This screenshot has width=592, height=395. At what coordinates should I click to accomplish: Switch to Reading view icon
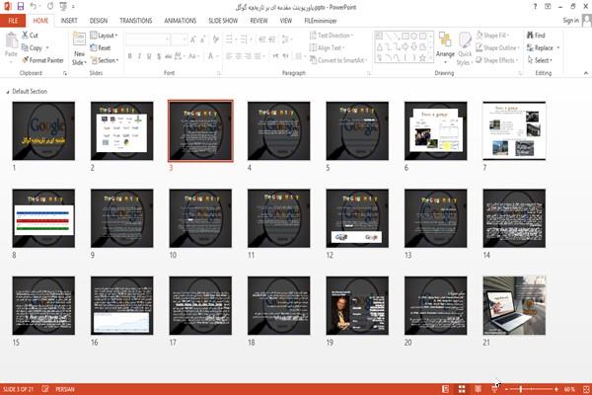[x=478, y=389]
